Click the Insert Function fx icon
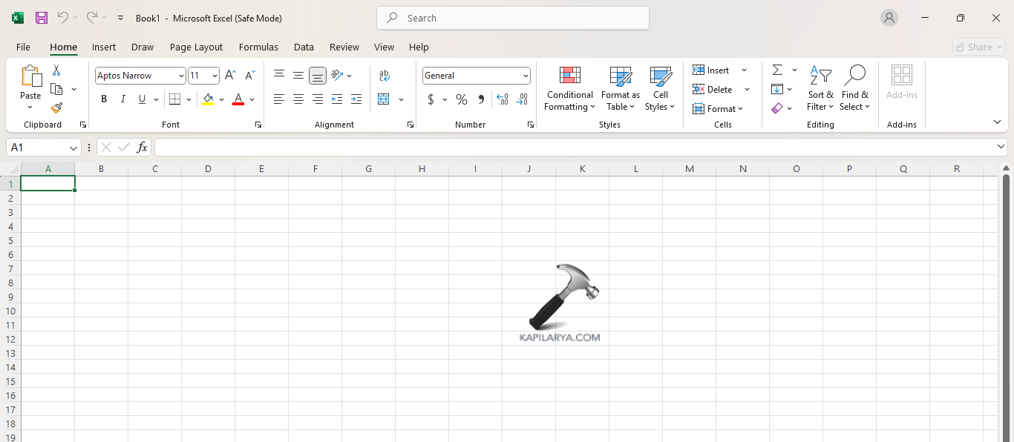1014x442 pixels. click(142, 148)
